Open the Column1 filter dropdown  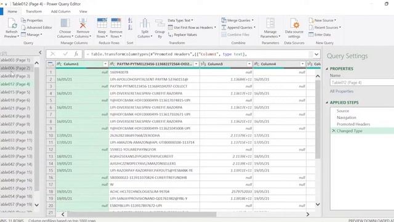coord(105,64)
